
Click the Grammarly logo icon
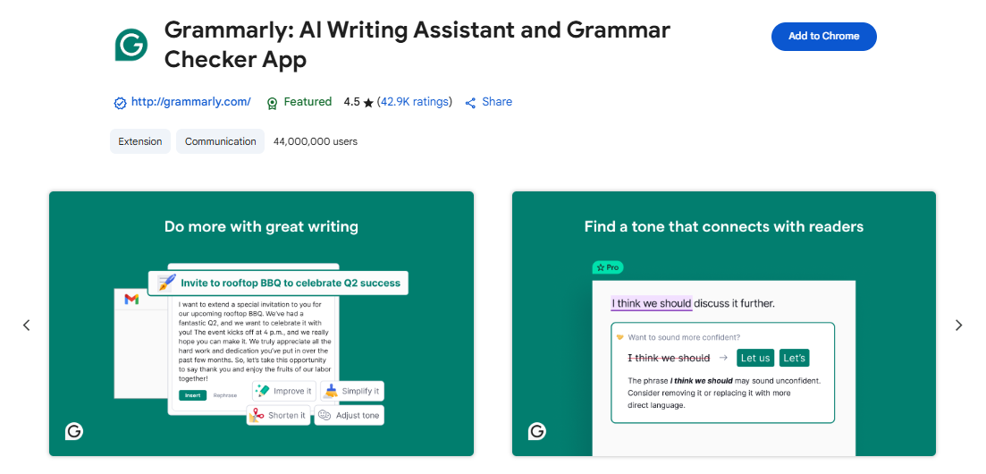point(131,45)
